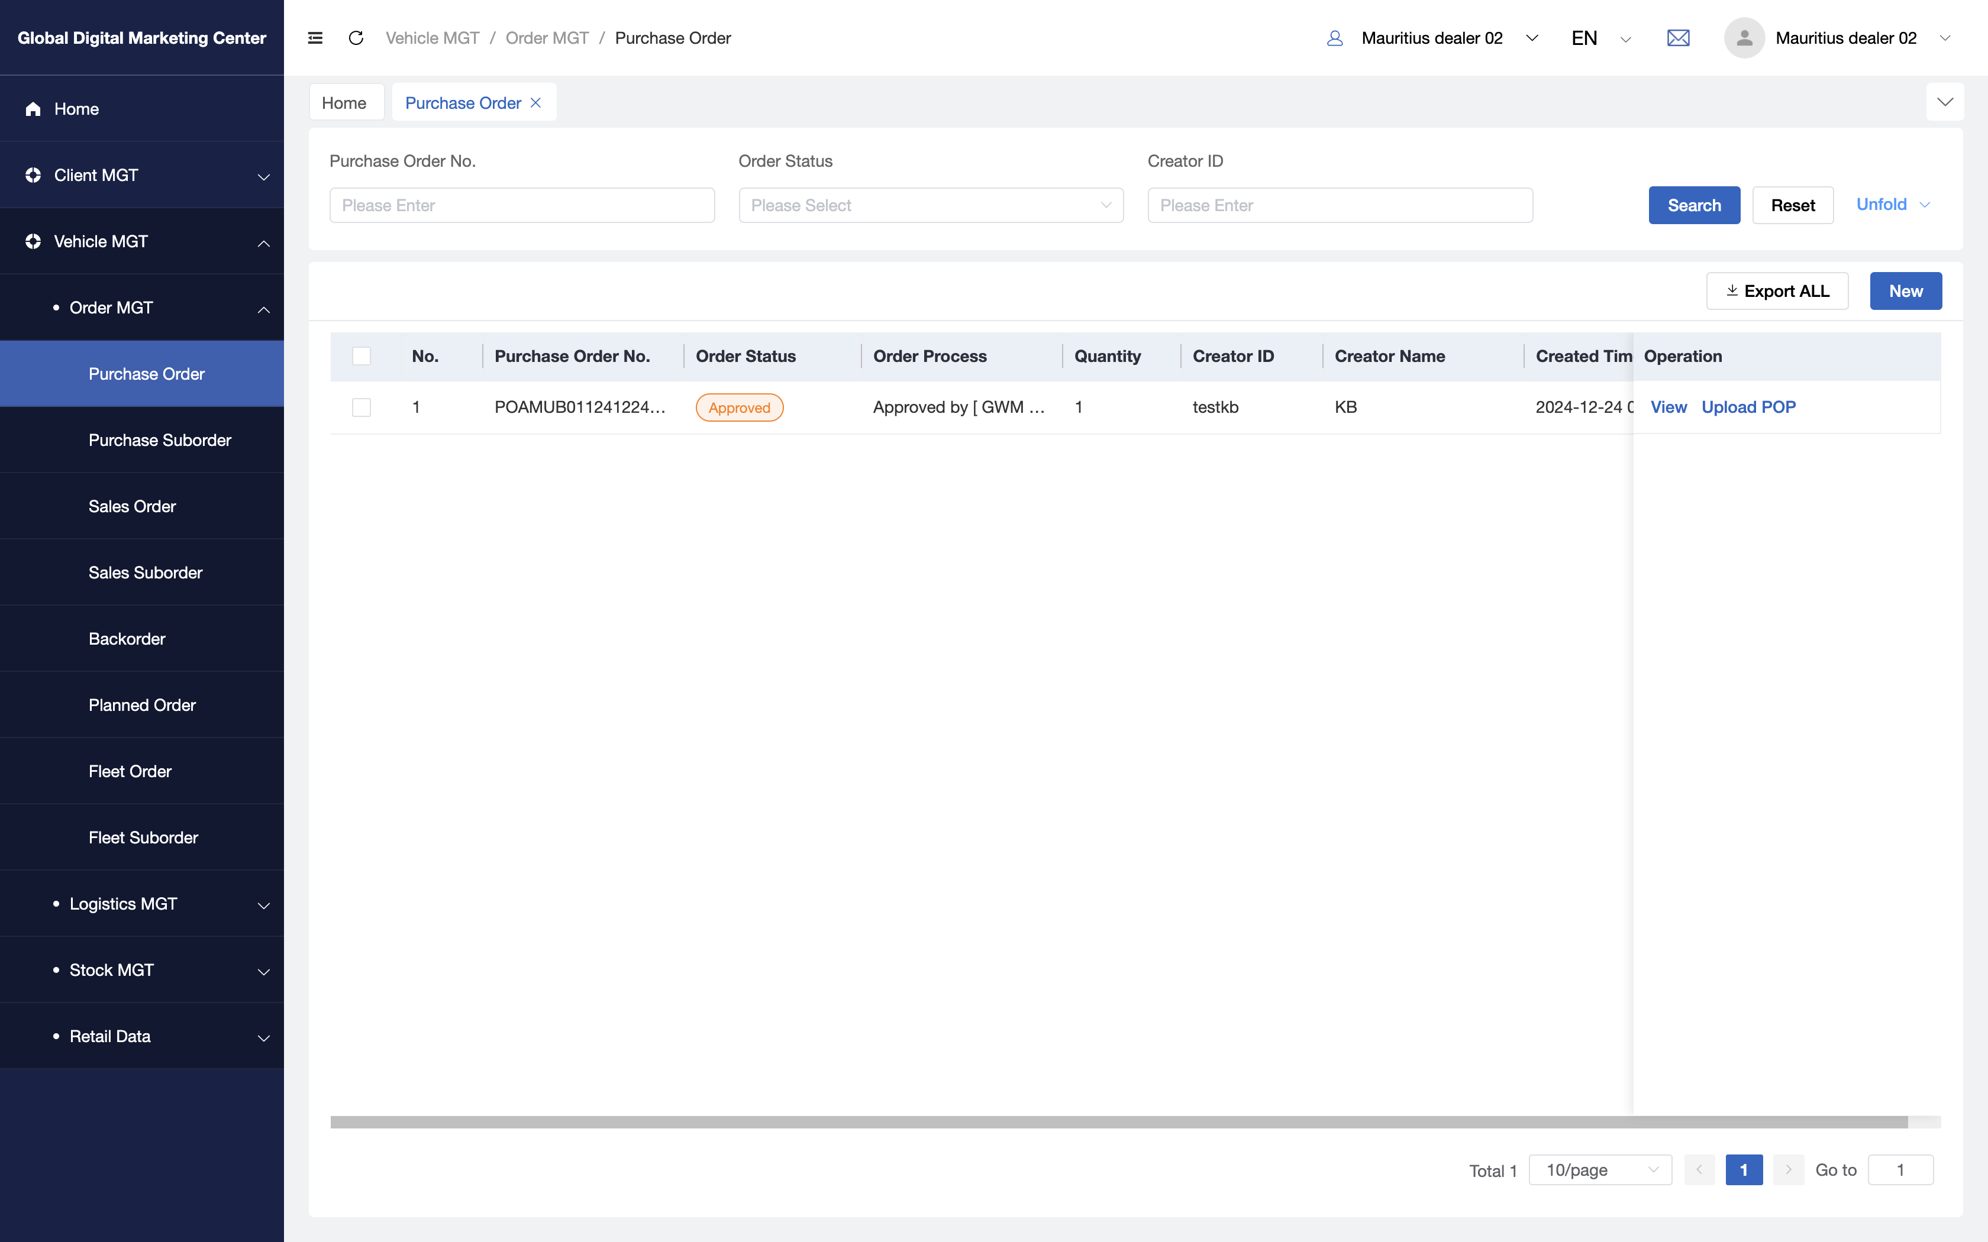The image size is (1988, 1242).
Task: Expand the Stock MGT submenu
Action: pyautogui.click(x=142, y=970)
